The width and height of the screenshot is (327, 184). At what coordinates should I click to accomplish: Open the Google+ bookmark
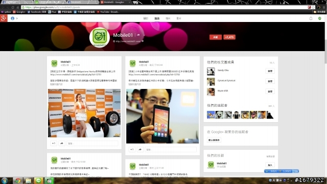point(19,12)
